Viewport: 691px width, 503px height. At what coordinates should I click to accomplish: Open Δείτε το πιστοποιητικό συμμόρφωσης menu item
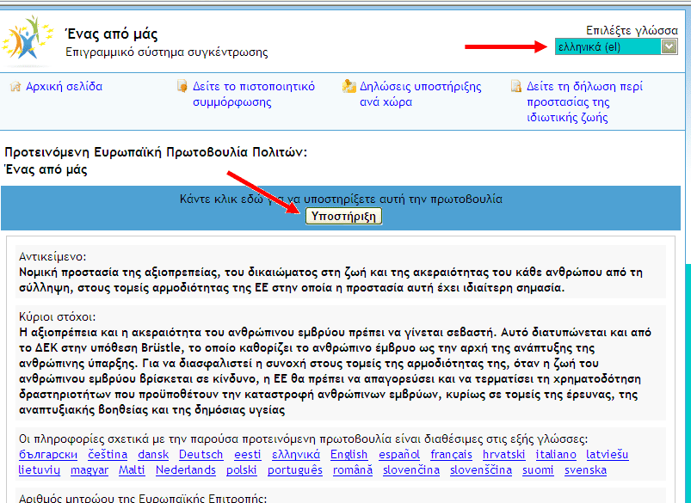click(x=253, y=95)
